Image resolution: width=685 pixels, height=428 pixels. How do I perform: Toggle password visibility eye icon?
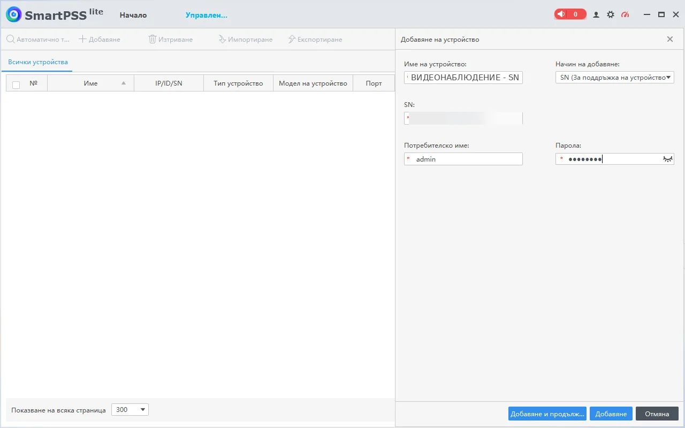[x=667, y=159]
